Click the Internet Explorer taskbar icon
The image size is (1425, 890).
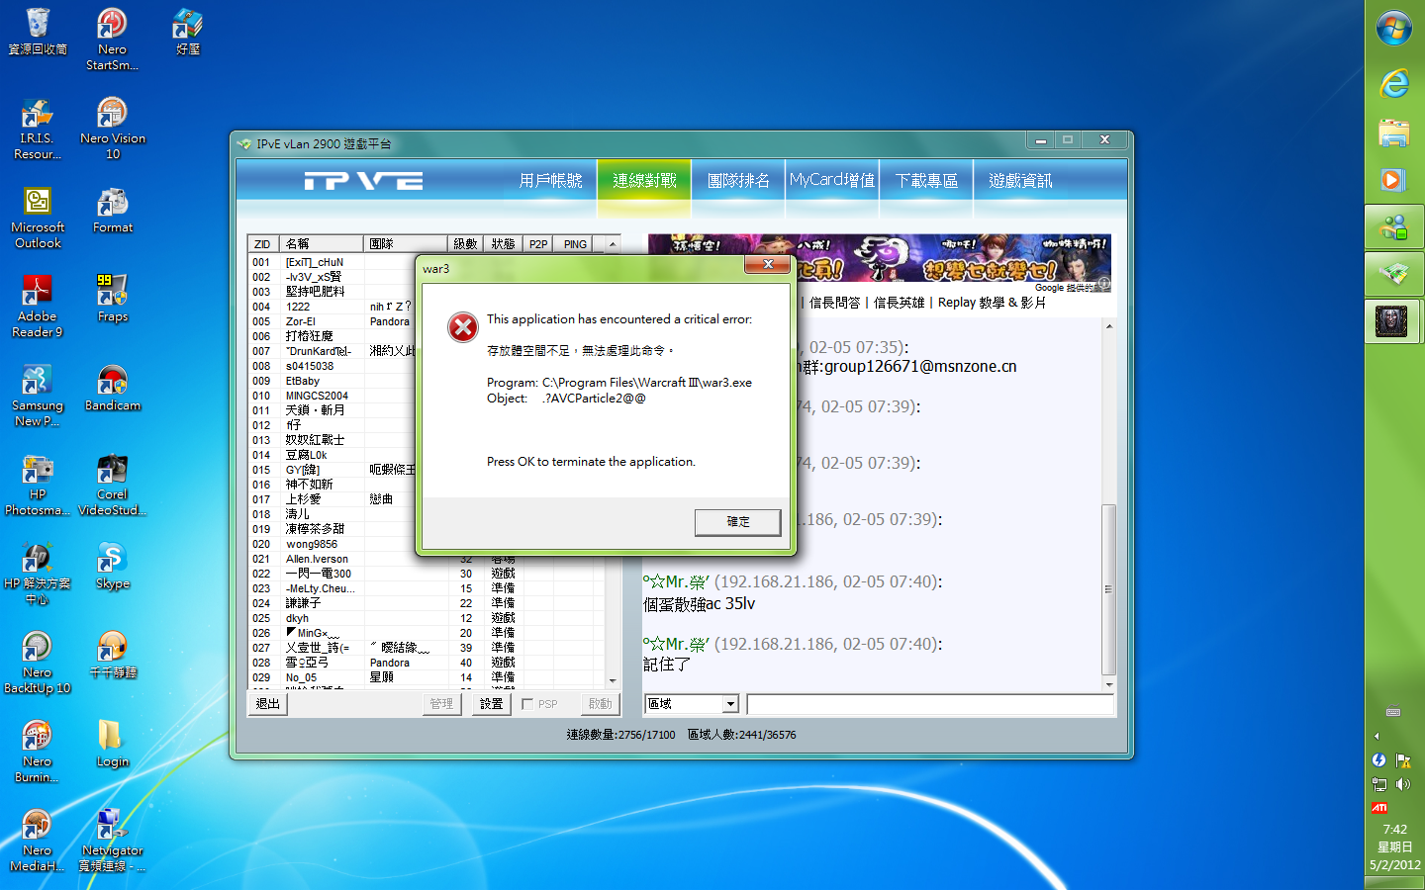(1393, 84)
